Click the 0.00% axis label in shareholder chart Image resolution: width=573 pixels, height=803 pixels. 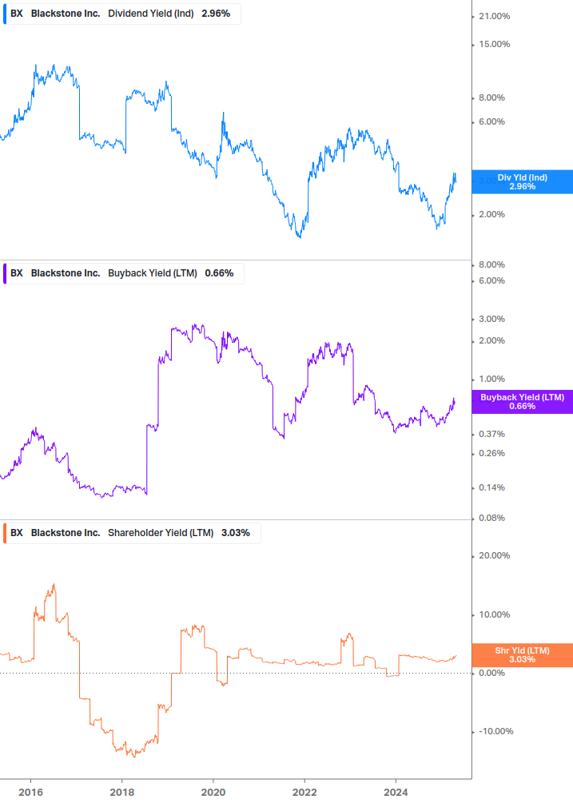491,673
